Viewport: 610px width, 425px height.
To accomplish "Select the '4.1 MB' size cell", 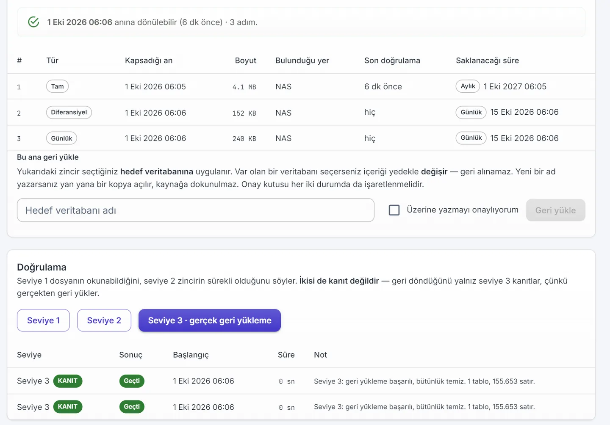I will [244, 87].
